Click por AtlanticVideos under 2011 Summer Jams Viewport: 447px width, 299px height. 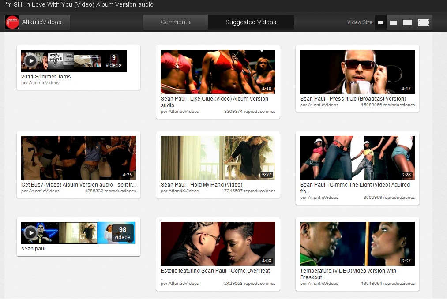[40, 83]
